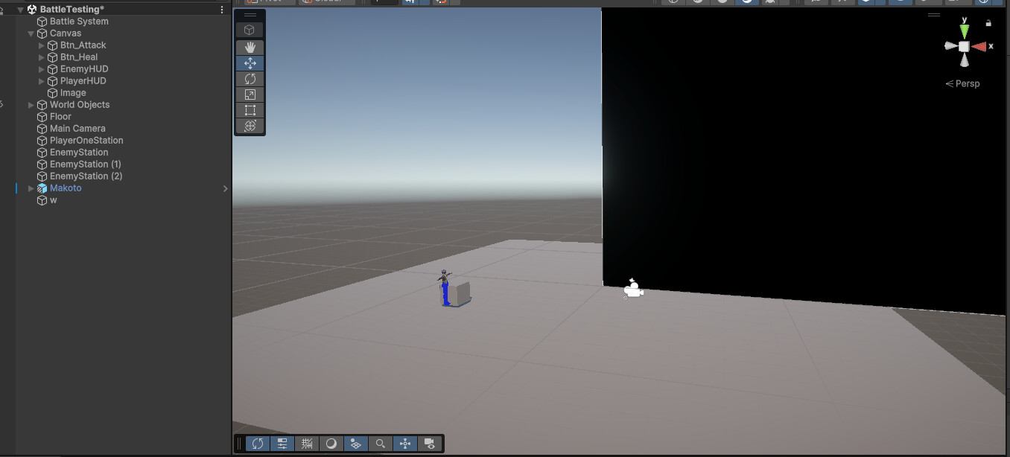Open the Makoto prefab via its arrow button

[x=225, y=188]
